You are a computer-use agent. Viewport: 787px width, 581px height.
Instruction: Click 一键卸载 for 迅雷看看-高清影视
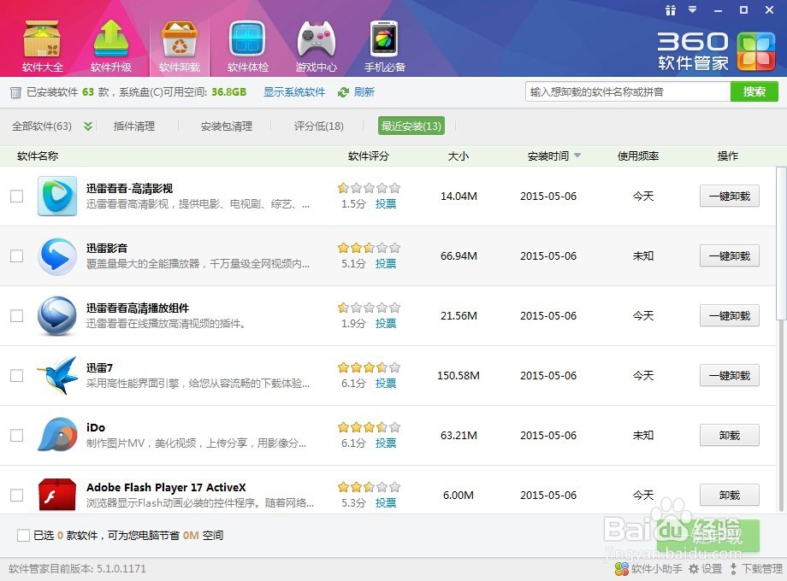point(730,196)
